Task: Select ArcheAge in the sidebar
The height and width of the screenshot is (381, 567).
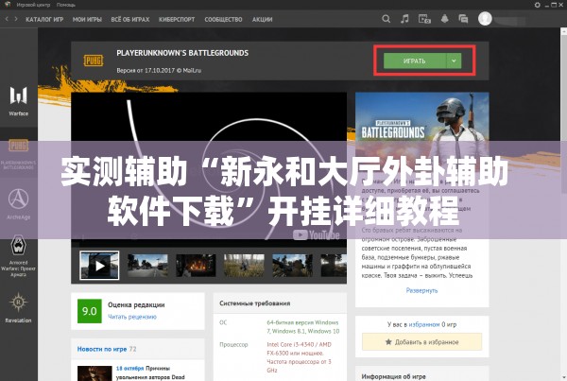Action: click(19, 204)
